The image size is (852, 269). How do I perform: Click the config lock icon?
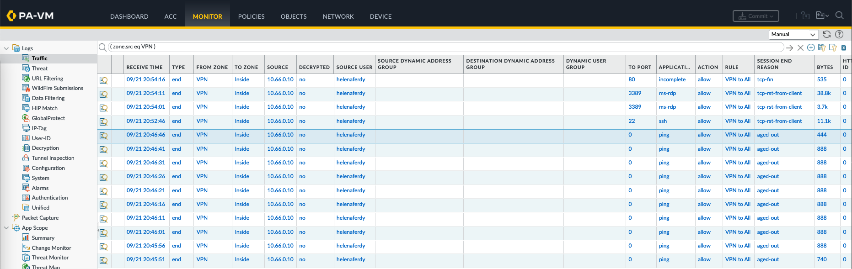point(806,16)
